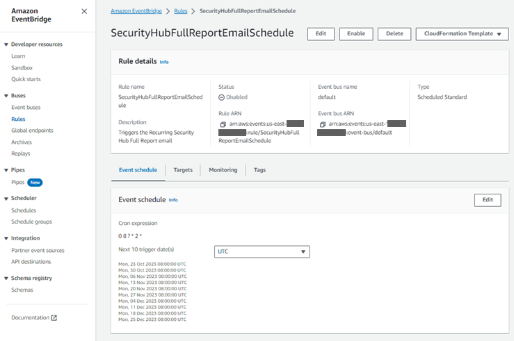Collapse the Pipes section

[x=6, y=170]
